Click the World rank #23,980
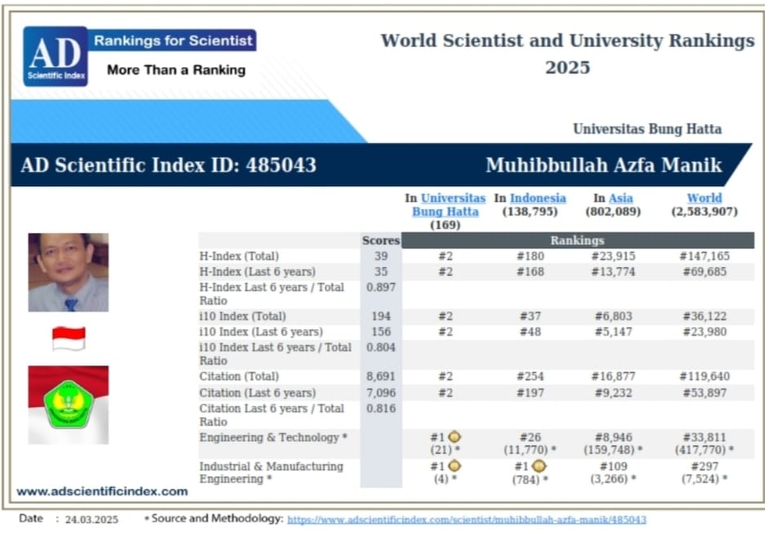Viewport: 765px width, 533px height. coord(705,332)
